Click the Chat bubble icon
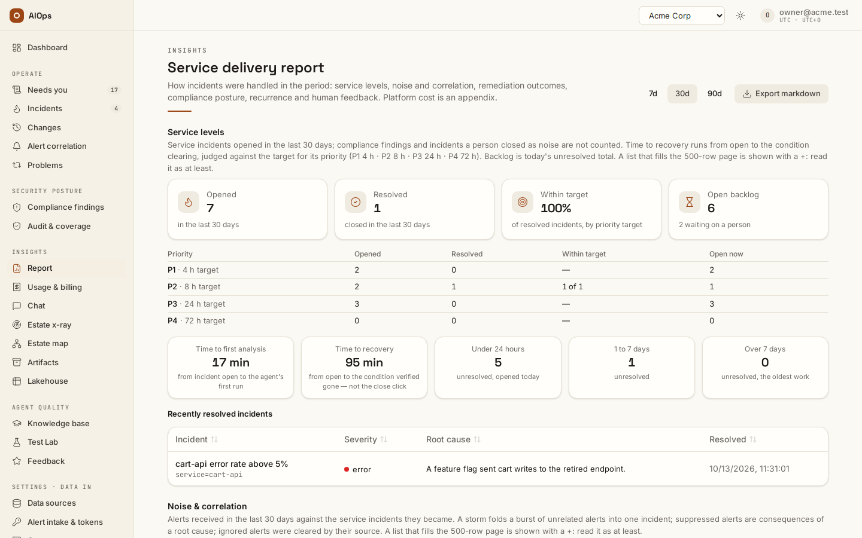Image resolution: width=862 pixels, height=538 pixels. click(17, 306)
